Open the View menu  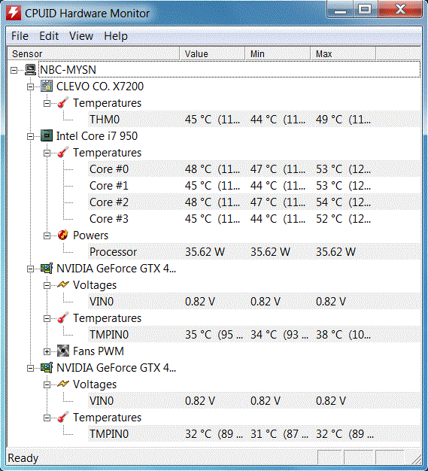coord(81,36)
